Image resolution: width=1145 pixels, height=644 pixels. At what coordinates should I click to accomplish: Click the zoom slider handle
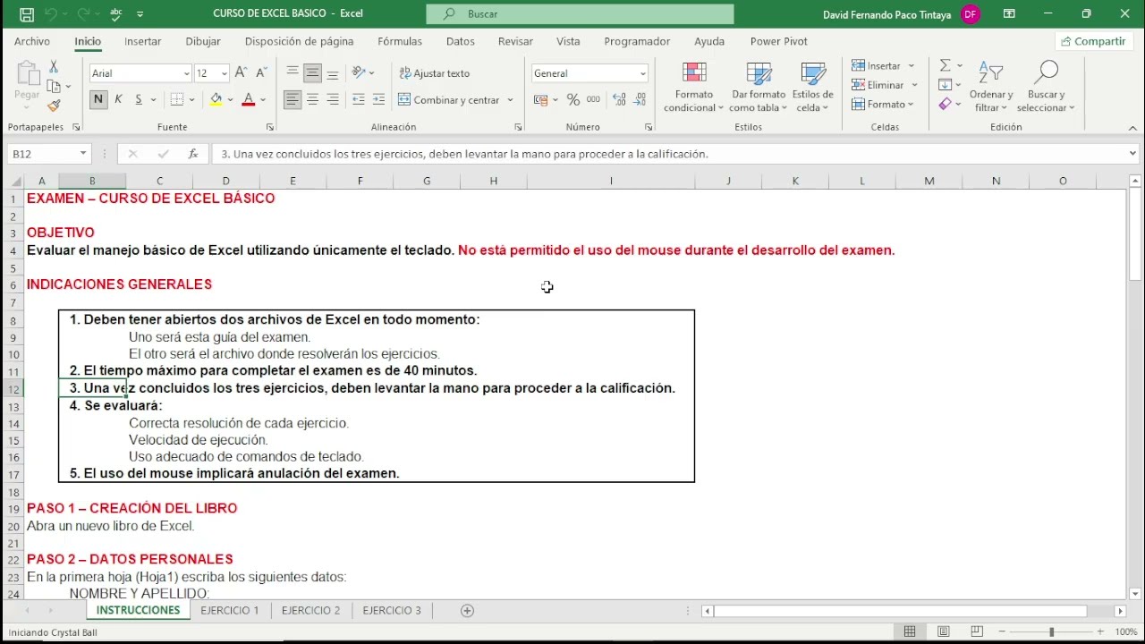[1051, 631]
